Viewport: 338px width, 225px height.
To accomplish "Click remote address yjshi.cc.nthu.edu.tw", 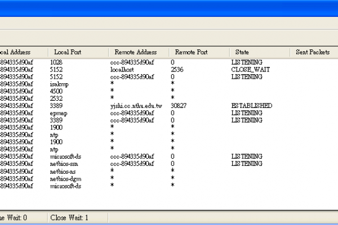I will [x=138, y=106].
